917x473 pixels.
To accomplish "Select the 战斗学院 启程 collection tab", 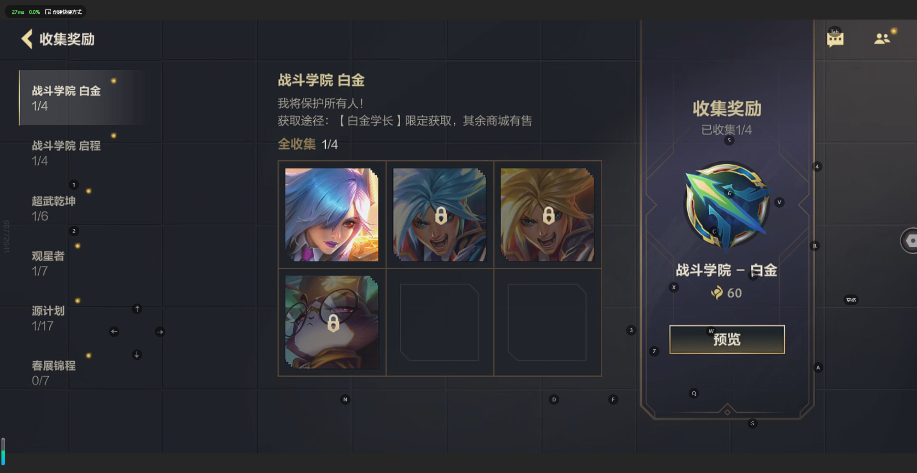I will (81, 153).
